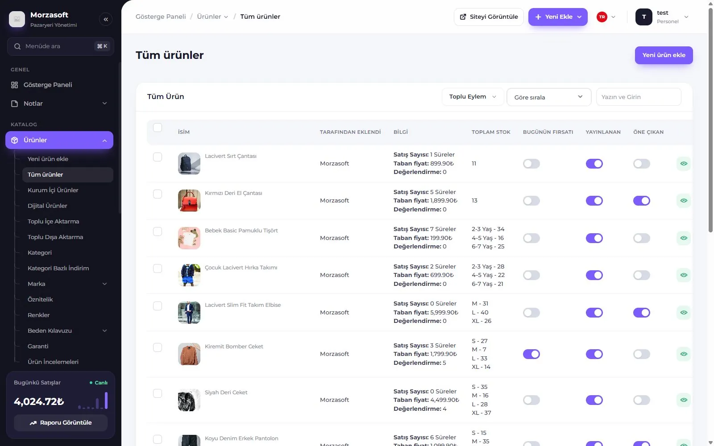Click the search magnifier icon in sidebar
This screenshot has height=446, width=714.
17,46
